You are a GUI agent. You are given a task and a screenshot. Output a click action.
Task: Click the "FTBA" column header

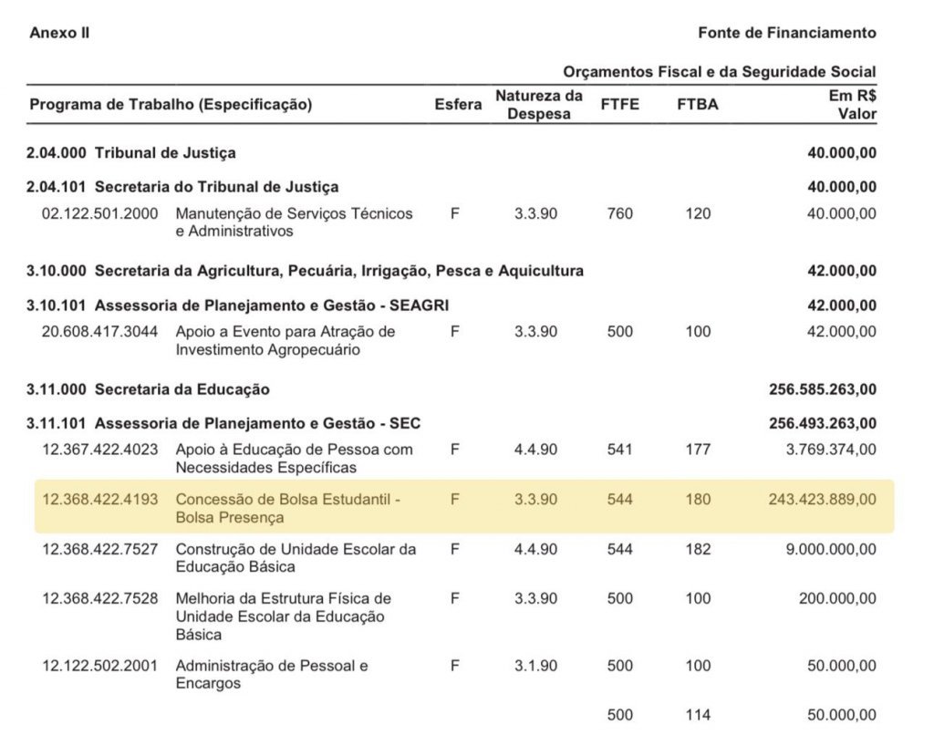click(x=698, y=104)
